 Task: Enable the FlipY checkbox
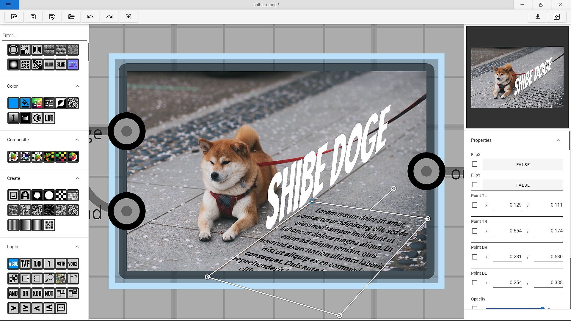coord(475,185)
